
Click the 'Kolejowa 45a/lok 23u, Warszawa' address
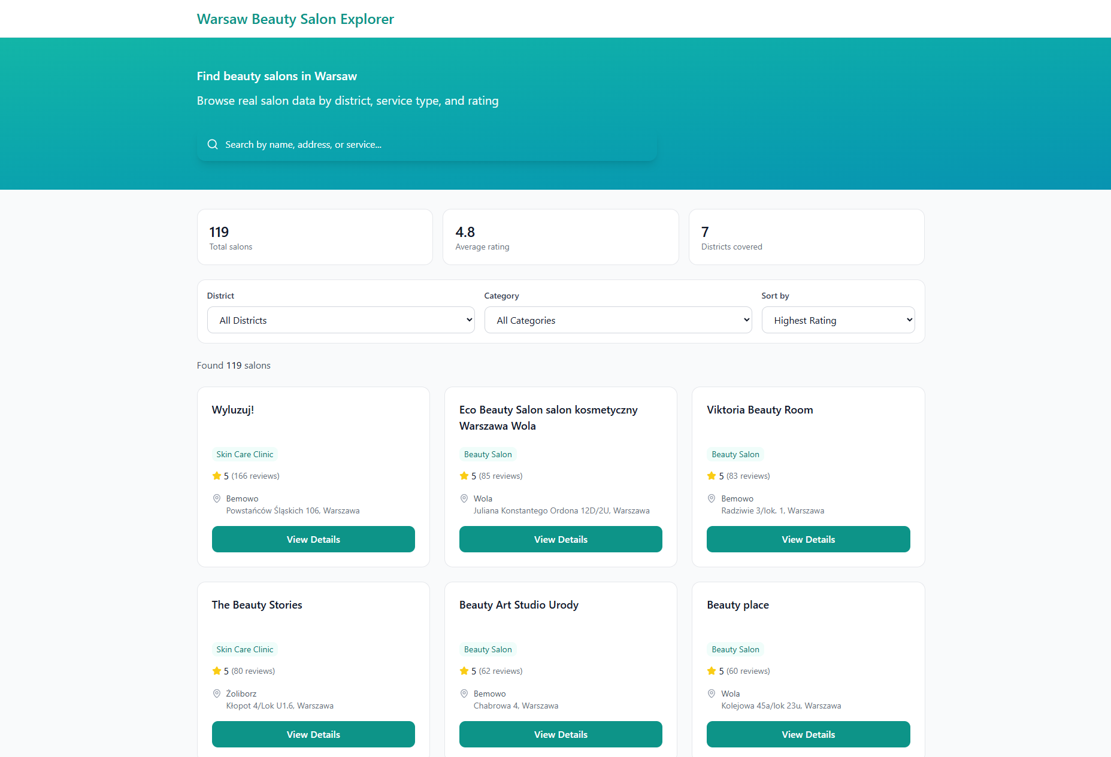point(781,706)
